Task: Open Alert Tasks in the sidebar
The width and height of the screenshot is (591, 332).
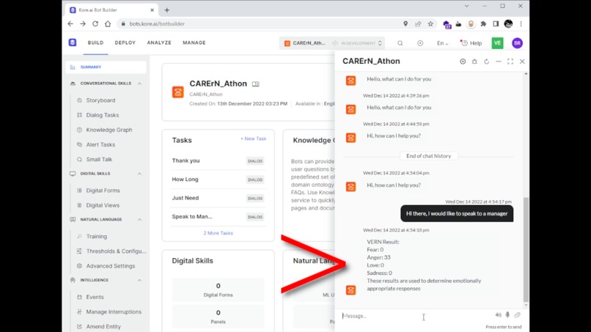Action: coord(100,144)
